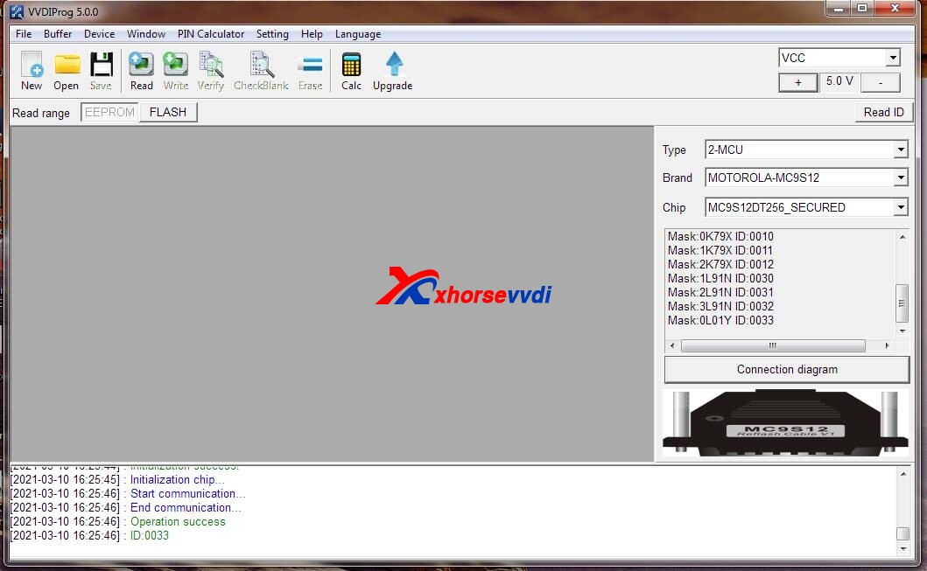This screenshot has height=571, width=927.
Task: Toggle the FLASH read range button
Action: (x=167, y=112)
